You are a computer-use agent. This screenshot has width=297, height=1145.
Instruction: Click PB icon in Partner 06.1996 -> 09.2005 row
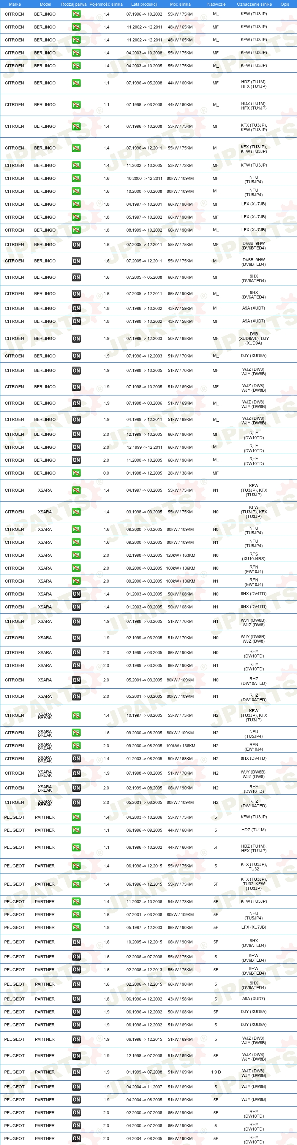(76, 830)
